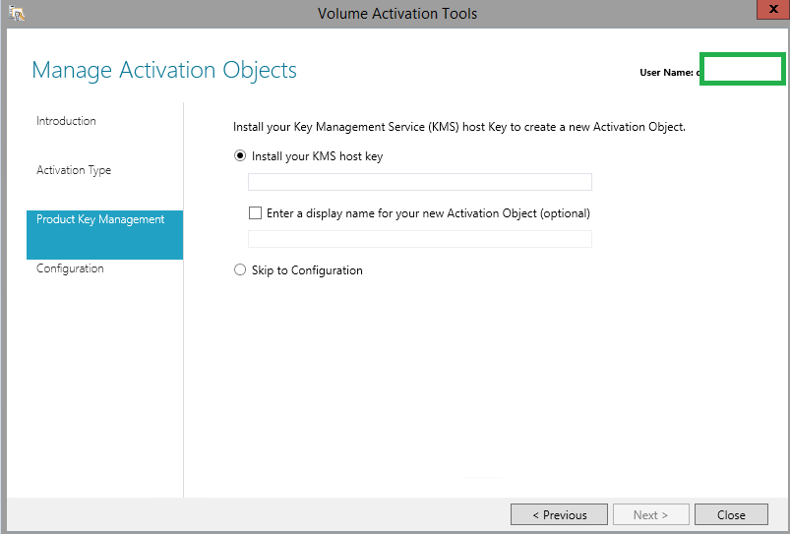Click the Close button at bottom
Screen dimensions: 790x534
pyautogui.click(x=731, y=515)
